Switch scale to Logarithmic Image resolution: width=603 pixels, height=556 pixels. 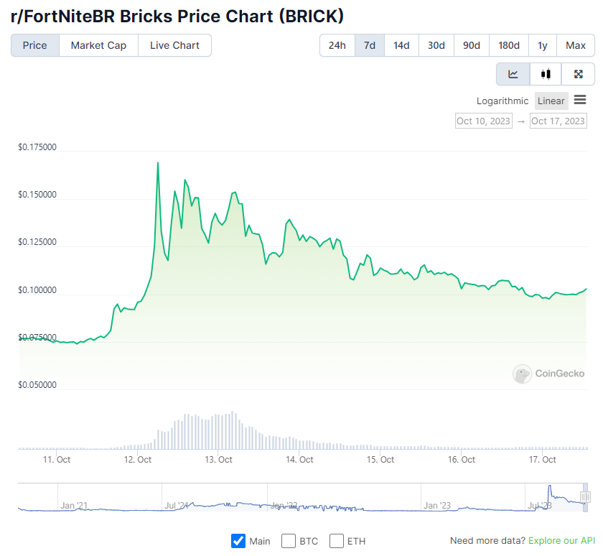tap(502, 101)
